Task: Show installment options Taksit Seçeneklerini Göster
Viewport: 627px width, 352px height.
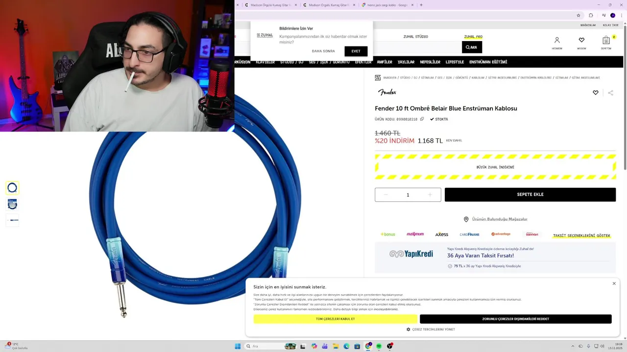Action: click(581, 236)
